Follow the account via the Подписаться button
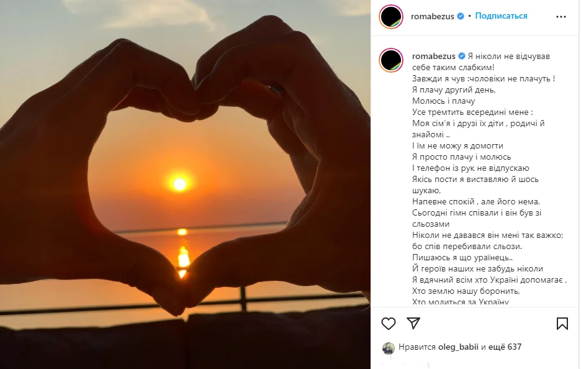The height and width of the screenshot is (369, 581). pyautogui.click(x=502, y=16)
